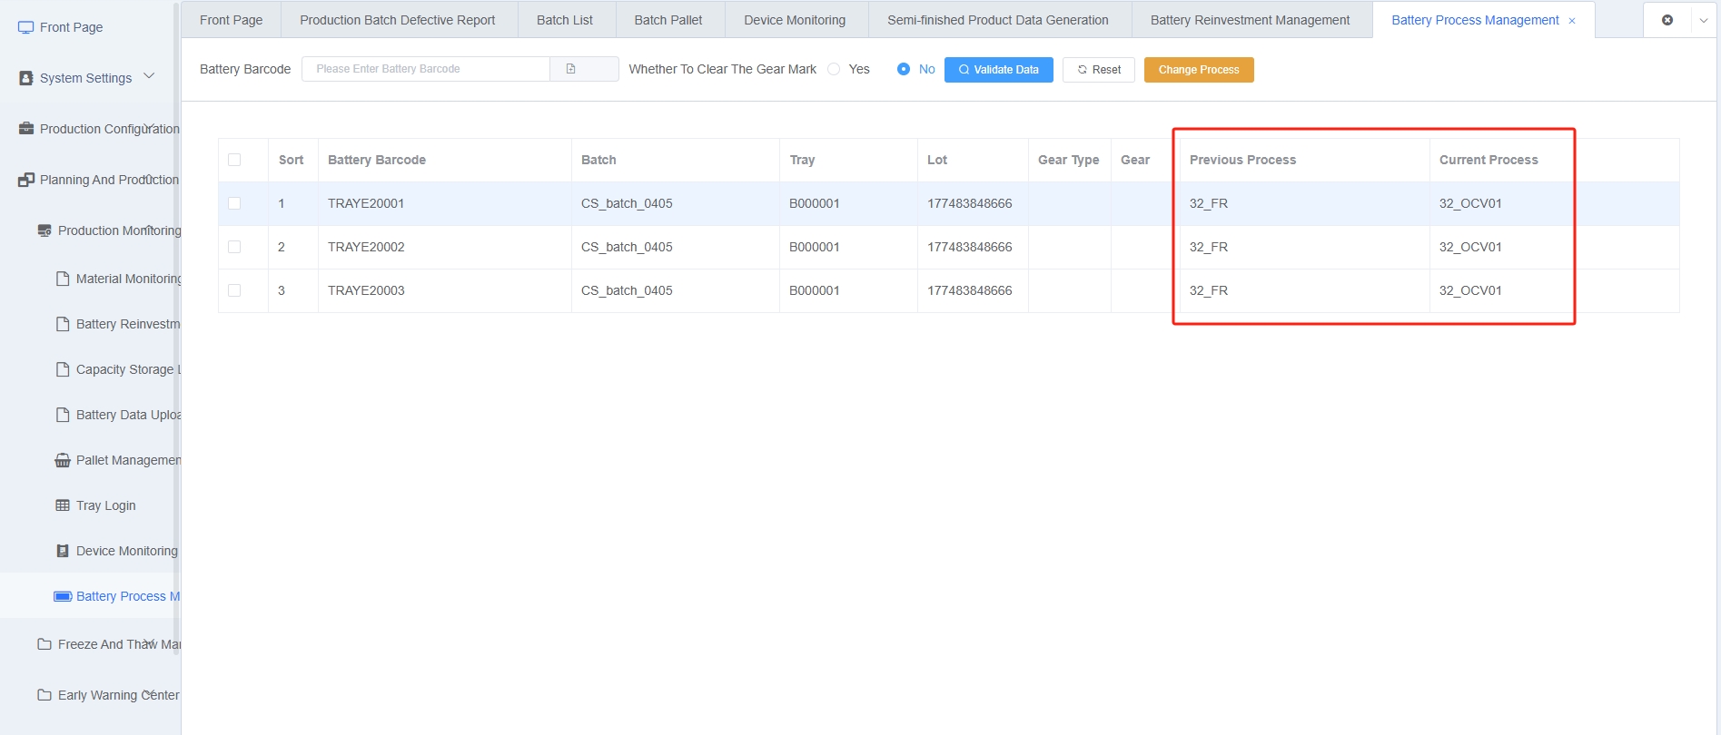Image resolution: width=1721 pixels, height=735 pixels.
Task: Close all tabs via circled X icon
Action: [x=1667, y=20]
